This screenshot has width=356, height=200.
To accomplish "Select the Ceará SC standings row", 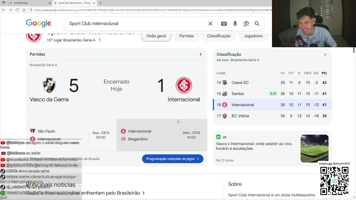I will coord(272,82).
